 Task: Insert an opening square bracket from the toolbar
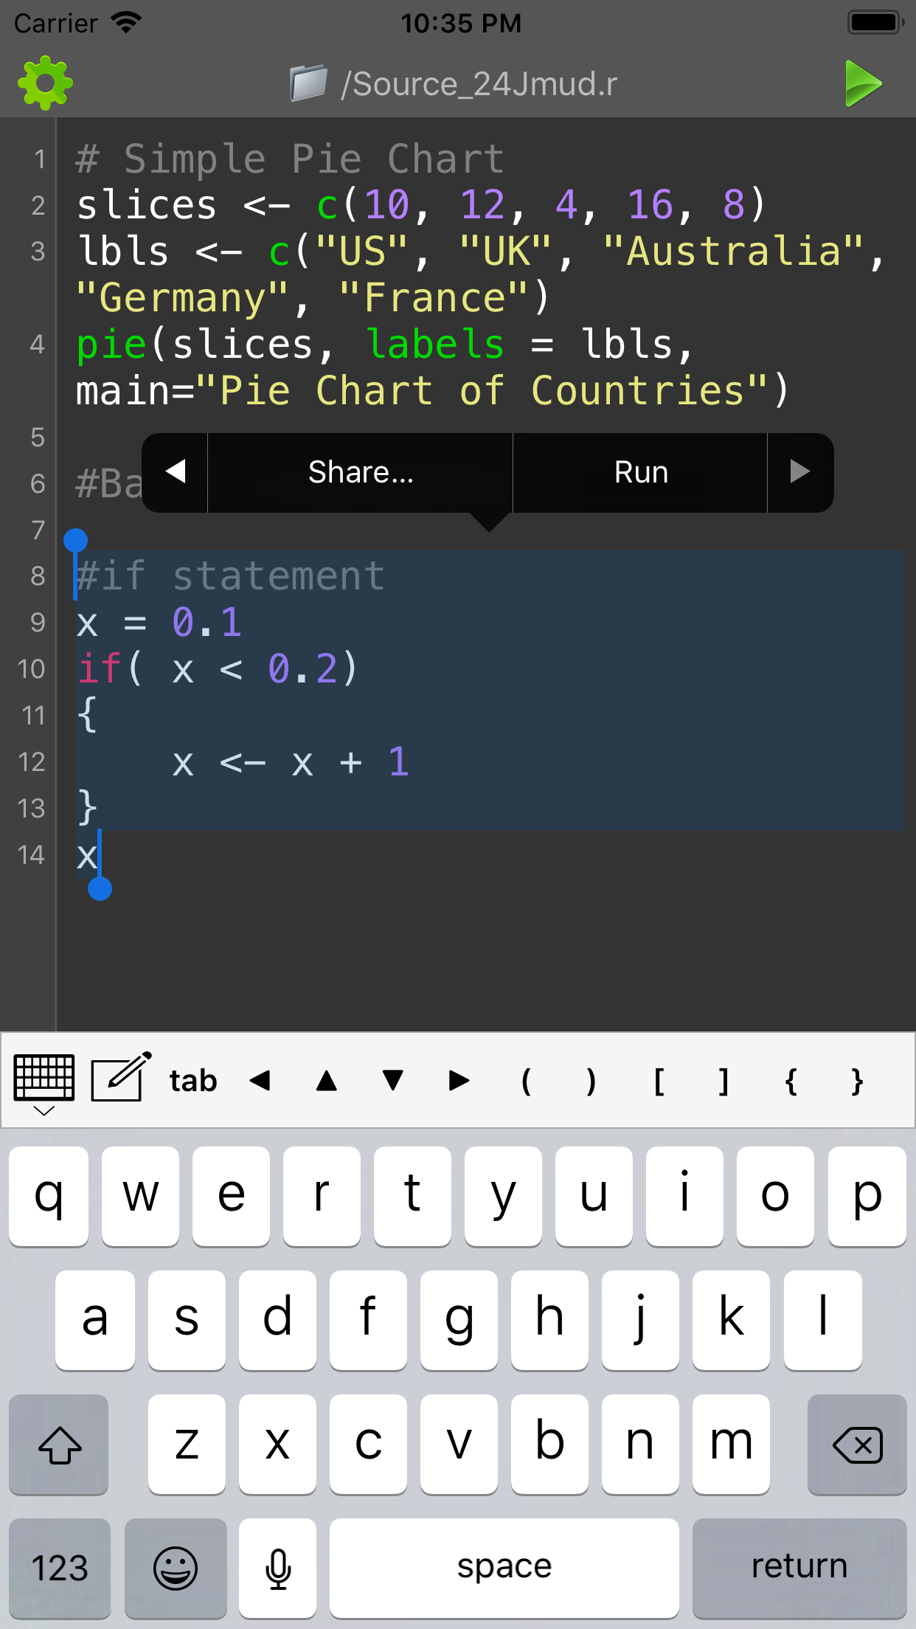pos(659,1082)
